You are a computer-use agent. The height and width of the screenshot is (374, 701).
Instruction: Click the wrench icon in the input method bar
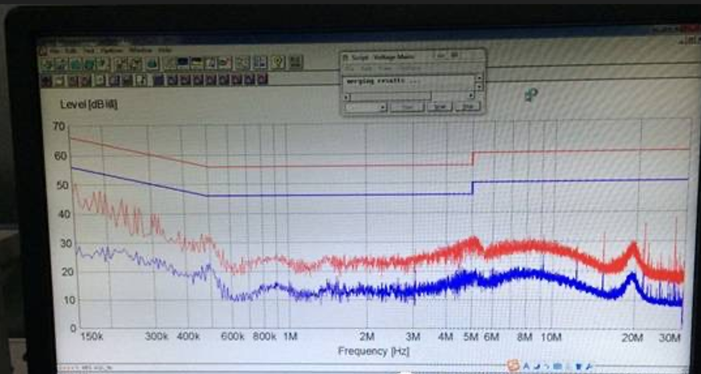588,366
